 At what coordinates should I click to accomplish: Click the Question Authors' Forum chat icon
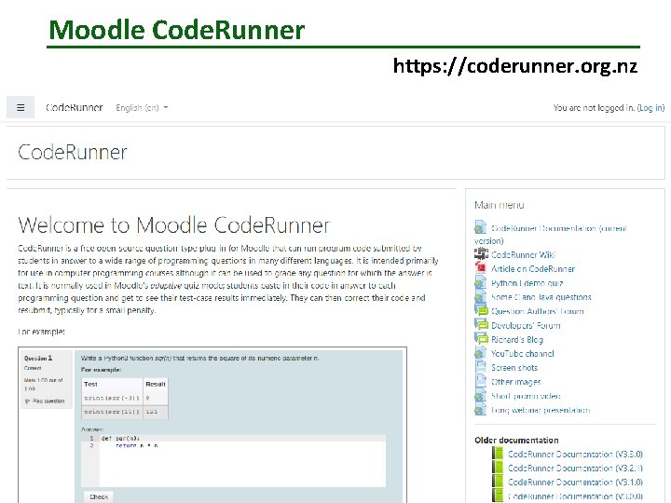coord(481,310)
